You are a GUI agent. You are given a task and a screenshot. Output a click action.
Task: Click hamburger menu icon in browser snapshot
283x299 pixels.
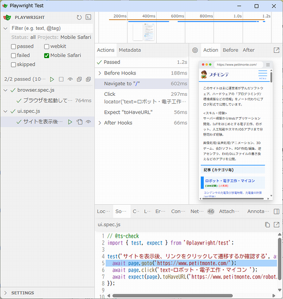(268, 65)
